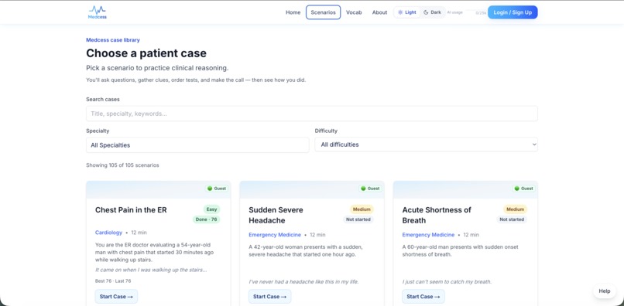Click the Acute Shortness of Breath title
The image size is (624, 306).
click(x=437, y=215)
